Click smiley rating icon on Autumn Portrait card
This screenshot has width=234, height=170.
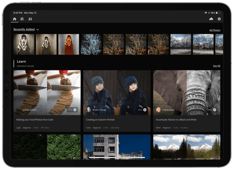click(x=145, y=110)
